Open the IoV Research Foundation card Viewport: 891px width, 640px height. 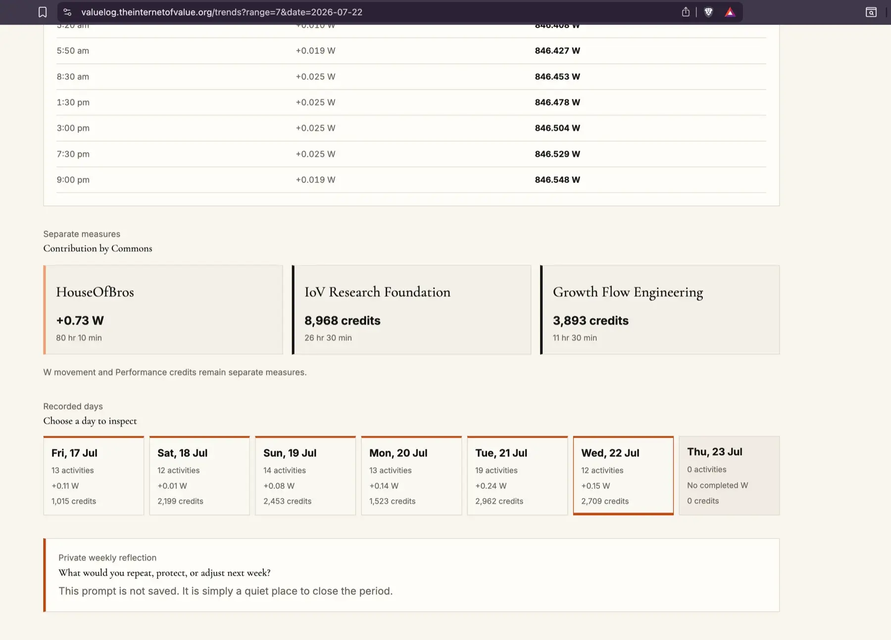[411, 310]
